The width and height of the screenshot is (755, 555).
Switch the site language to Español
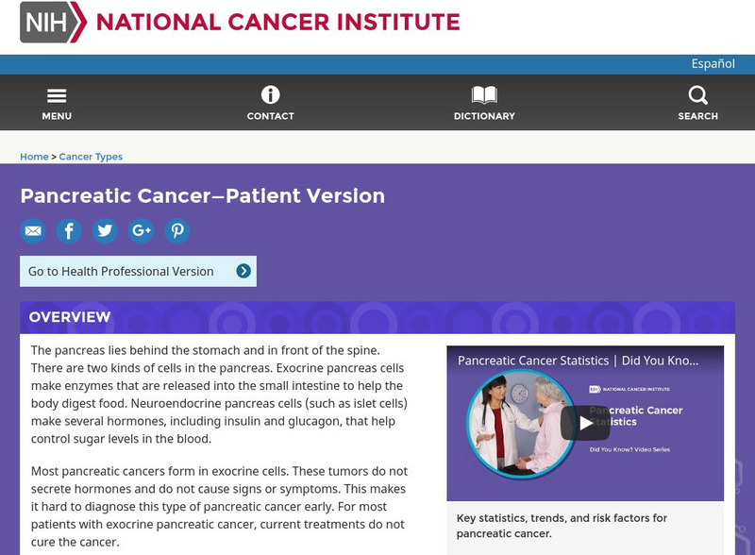pos(713,63)
